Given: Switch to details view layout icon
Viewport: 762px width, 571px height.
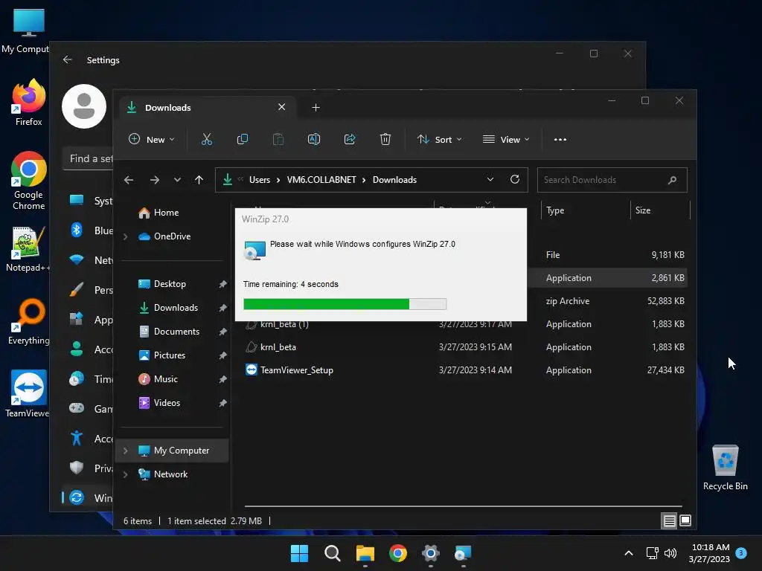Looking at the screenshot, I should 669,521.
